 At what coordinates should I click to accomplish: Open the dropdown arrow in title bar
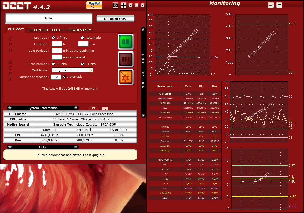pos(131,5)
